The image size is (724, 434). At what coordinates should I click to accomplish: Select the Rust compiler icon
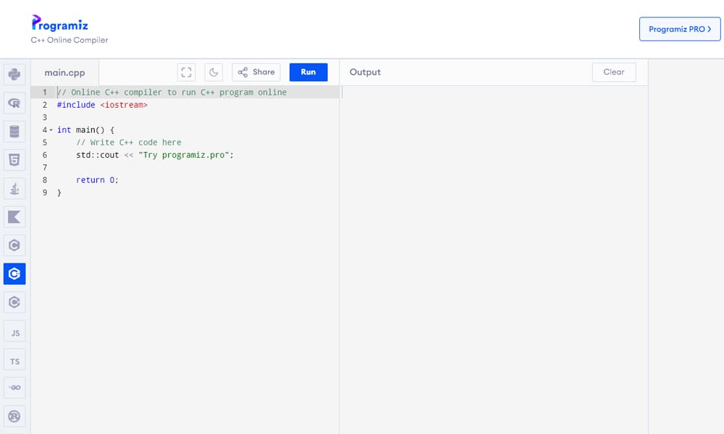(x=14, y=416)
